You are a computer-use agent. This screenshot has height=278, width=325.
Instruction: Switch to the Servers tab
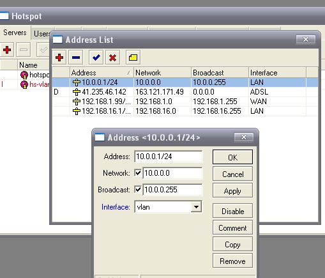point(15,33)
